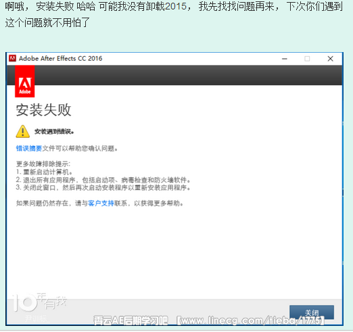Minimize the After Effects installer window
Image resolution: width=353 pixels, height=332 pixels.
pos(285,59)
